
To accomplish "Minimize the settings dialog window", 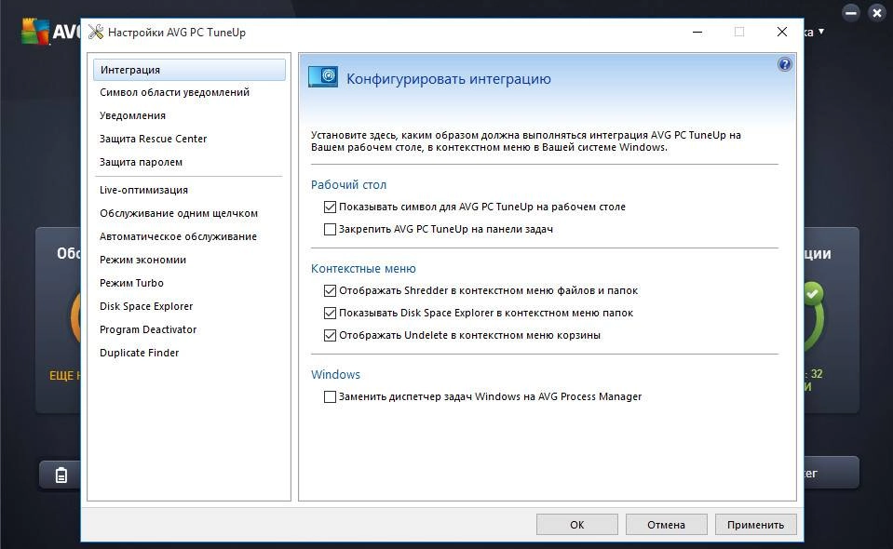I will pos(697,32).
